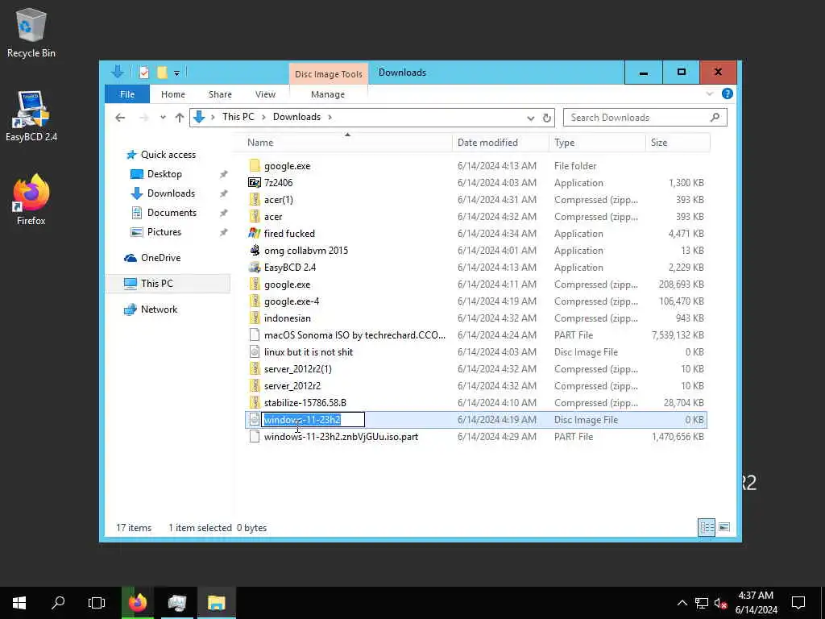Expand the ribbon with the chevron arrow

tap(710, 93)
